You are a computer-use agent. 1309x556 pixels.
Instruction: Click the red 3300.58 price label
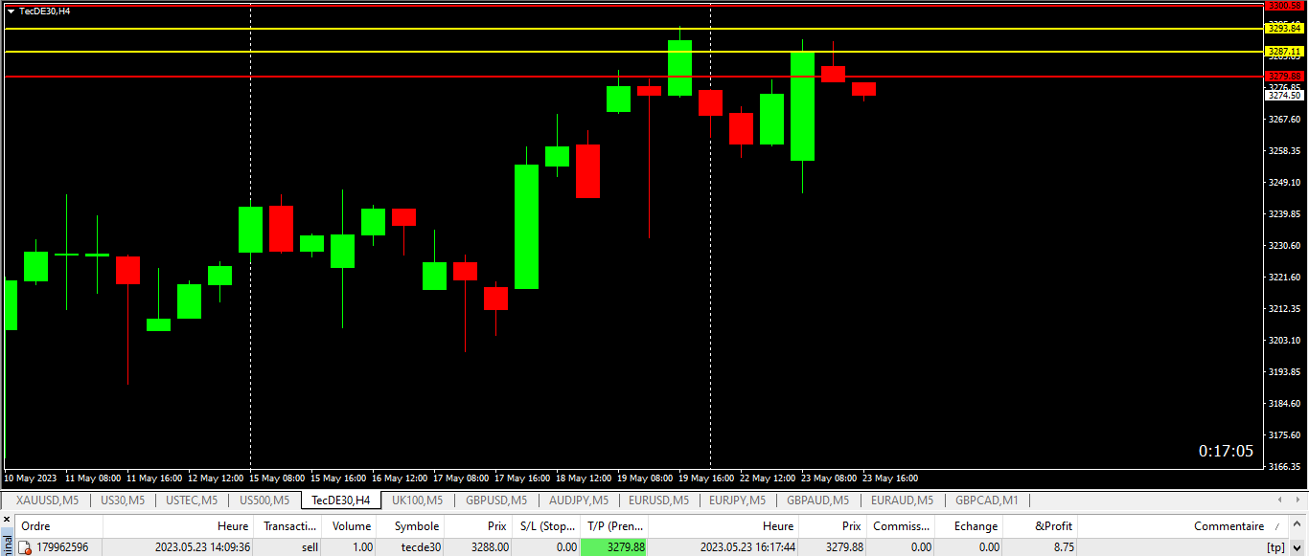click(x=1284, y=6)
